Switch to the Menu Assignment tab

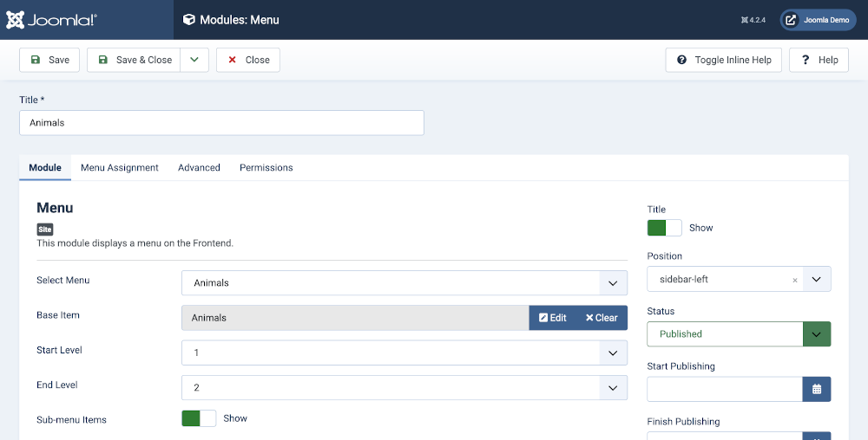[120, 167]
